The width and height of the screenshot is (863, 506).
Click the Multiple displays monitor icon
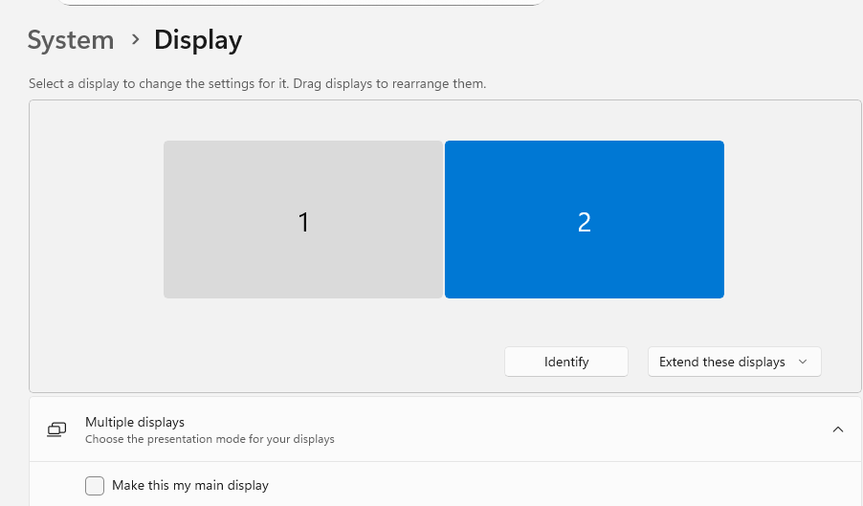tap(56, 429)
